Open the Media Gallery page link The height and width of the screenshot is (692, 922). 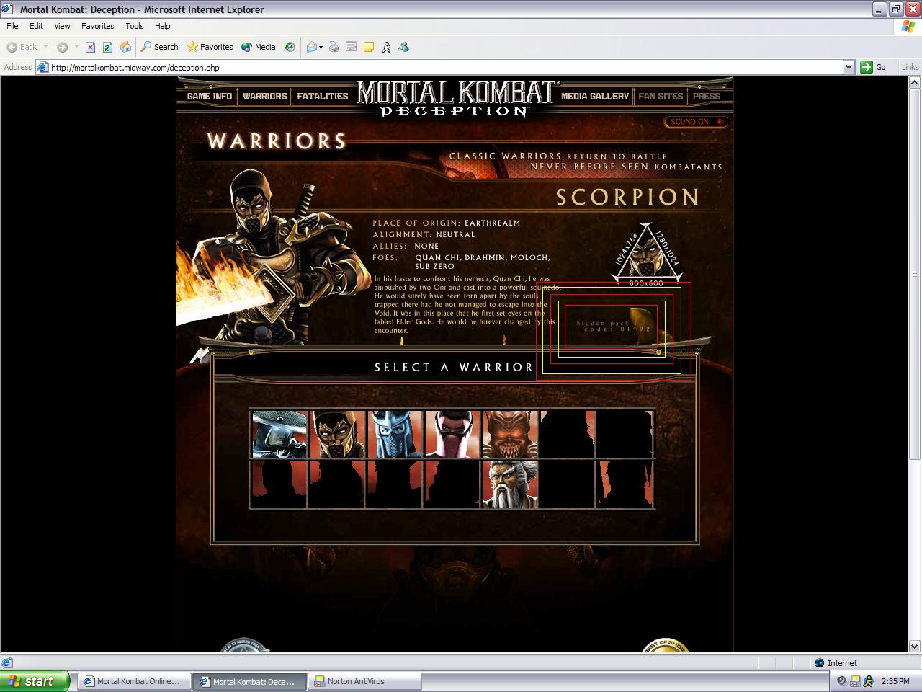tap(594, 96)
